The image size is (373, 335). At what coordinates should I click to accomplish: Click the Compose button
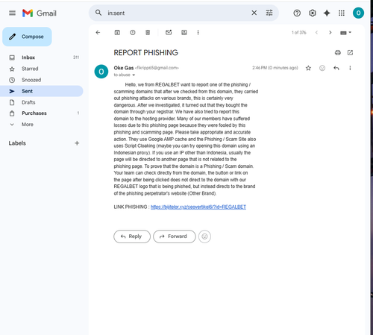coord(27,37)
